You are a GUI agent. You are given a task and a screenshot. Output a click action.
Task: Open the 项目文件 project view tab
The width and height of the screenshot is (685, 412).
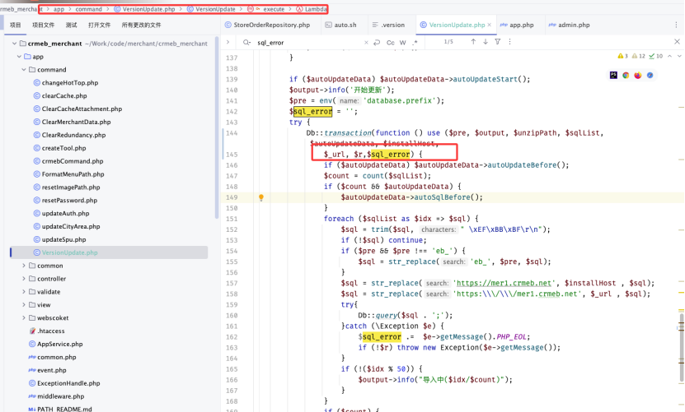[x=43, y=25]
